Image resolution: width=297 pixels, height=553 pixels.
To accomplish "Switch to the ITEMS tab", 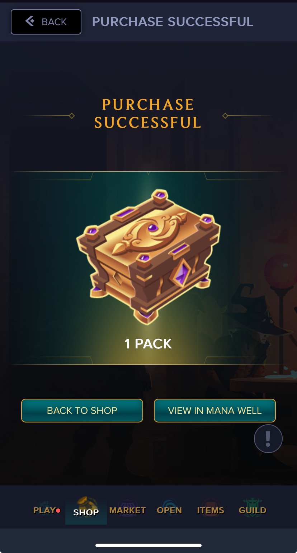I will tap(211, 510).
